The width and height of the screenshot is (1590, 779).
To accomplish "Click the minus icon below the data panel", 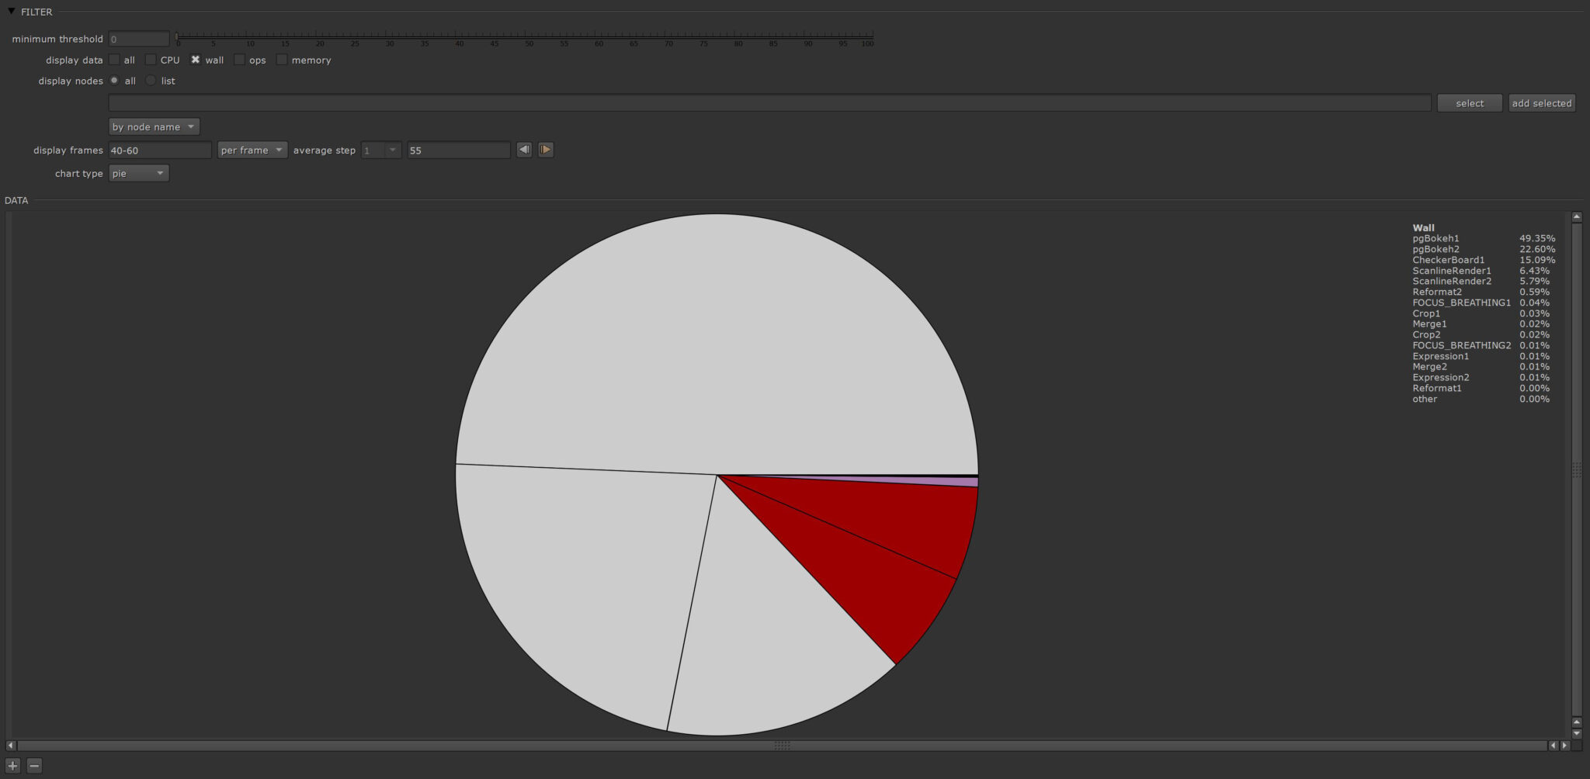I will tap(35, 765).
